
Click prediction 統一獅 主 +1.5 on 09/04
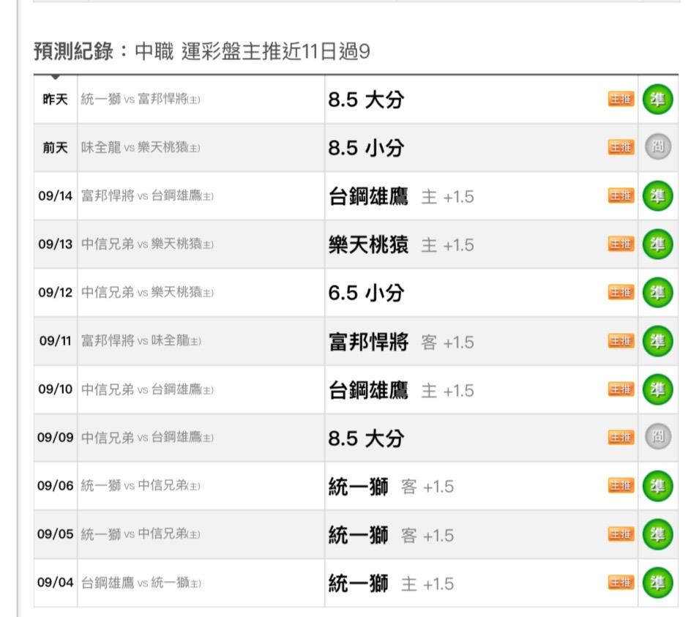click(x=391, y=584)
